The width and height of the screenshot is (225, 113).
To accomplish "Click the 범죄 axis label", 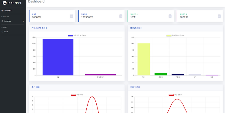I will [212, 77].
